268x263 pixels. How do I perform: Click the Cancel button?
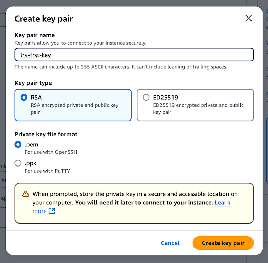tap(170, 243)
